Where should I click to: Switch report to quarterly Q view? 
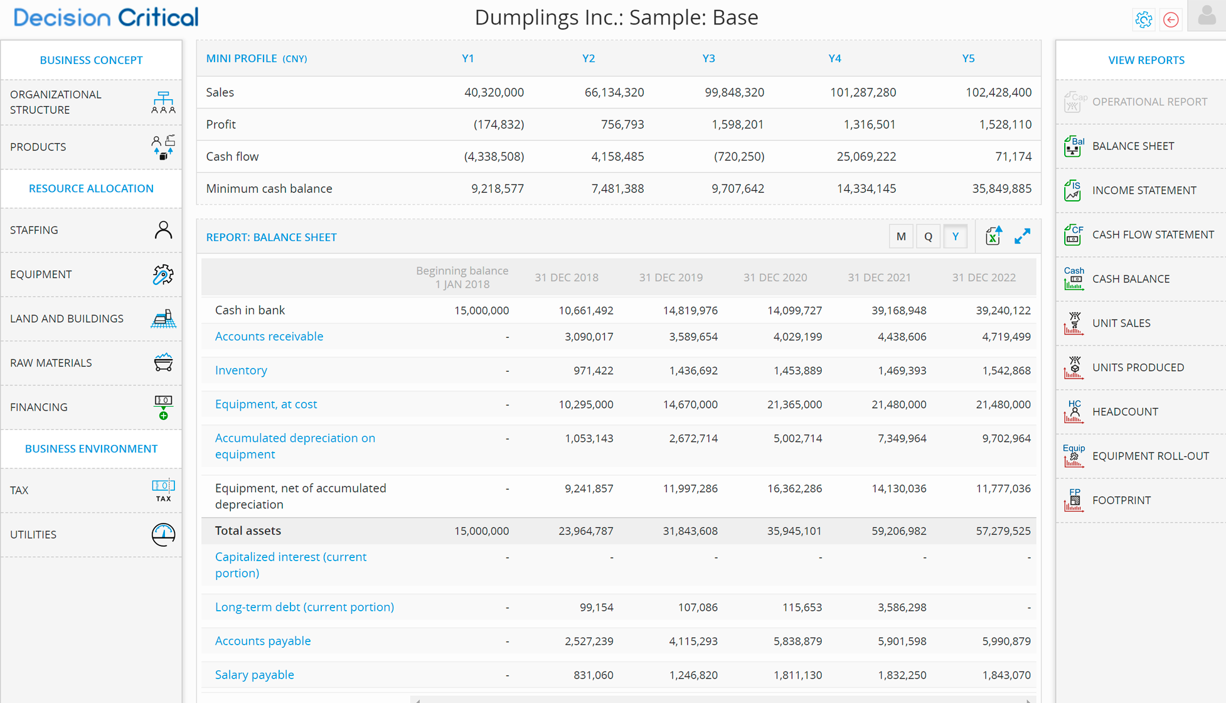coord(928,237)
